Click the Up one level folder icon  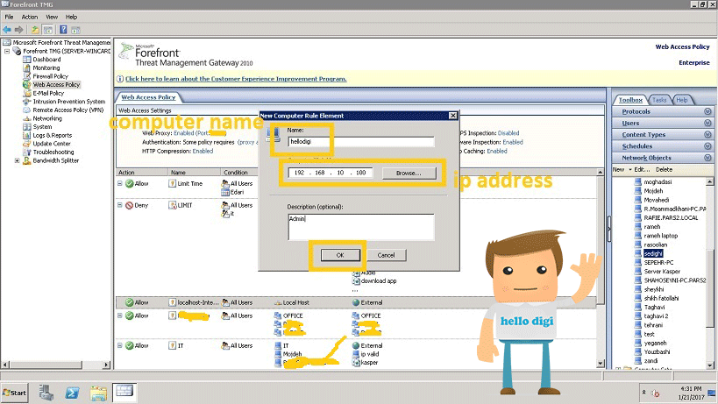click(35, 30)
